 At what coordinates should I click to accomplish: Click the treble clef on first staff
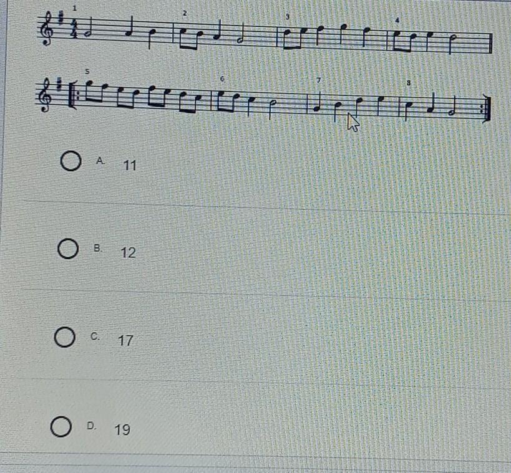[x=47, y=29]
